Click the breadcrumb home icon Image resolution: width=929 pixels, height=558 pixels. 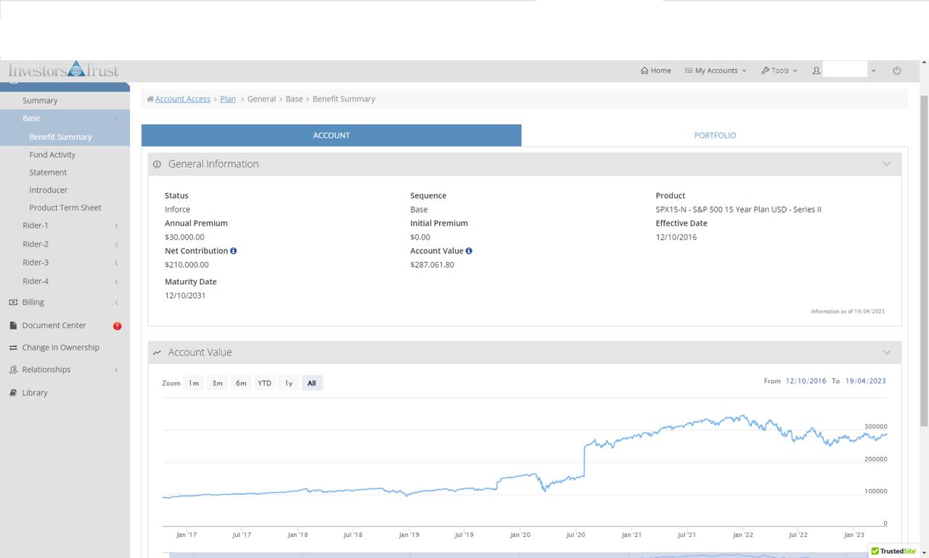(x=150, y=99)
